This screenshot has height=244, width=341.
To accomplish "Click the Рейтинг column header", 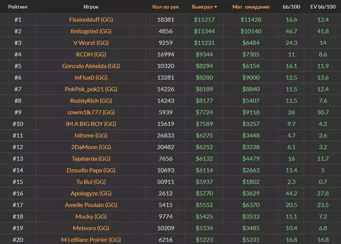I will [18, 7].
